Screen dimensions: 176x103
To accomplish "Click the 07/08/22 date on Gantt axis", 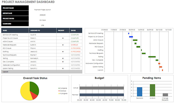I will click(105, 30).
